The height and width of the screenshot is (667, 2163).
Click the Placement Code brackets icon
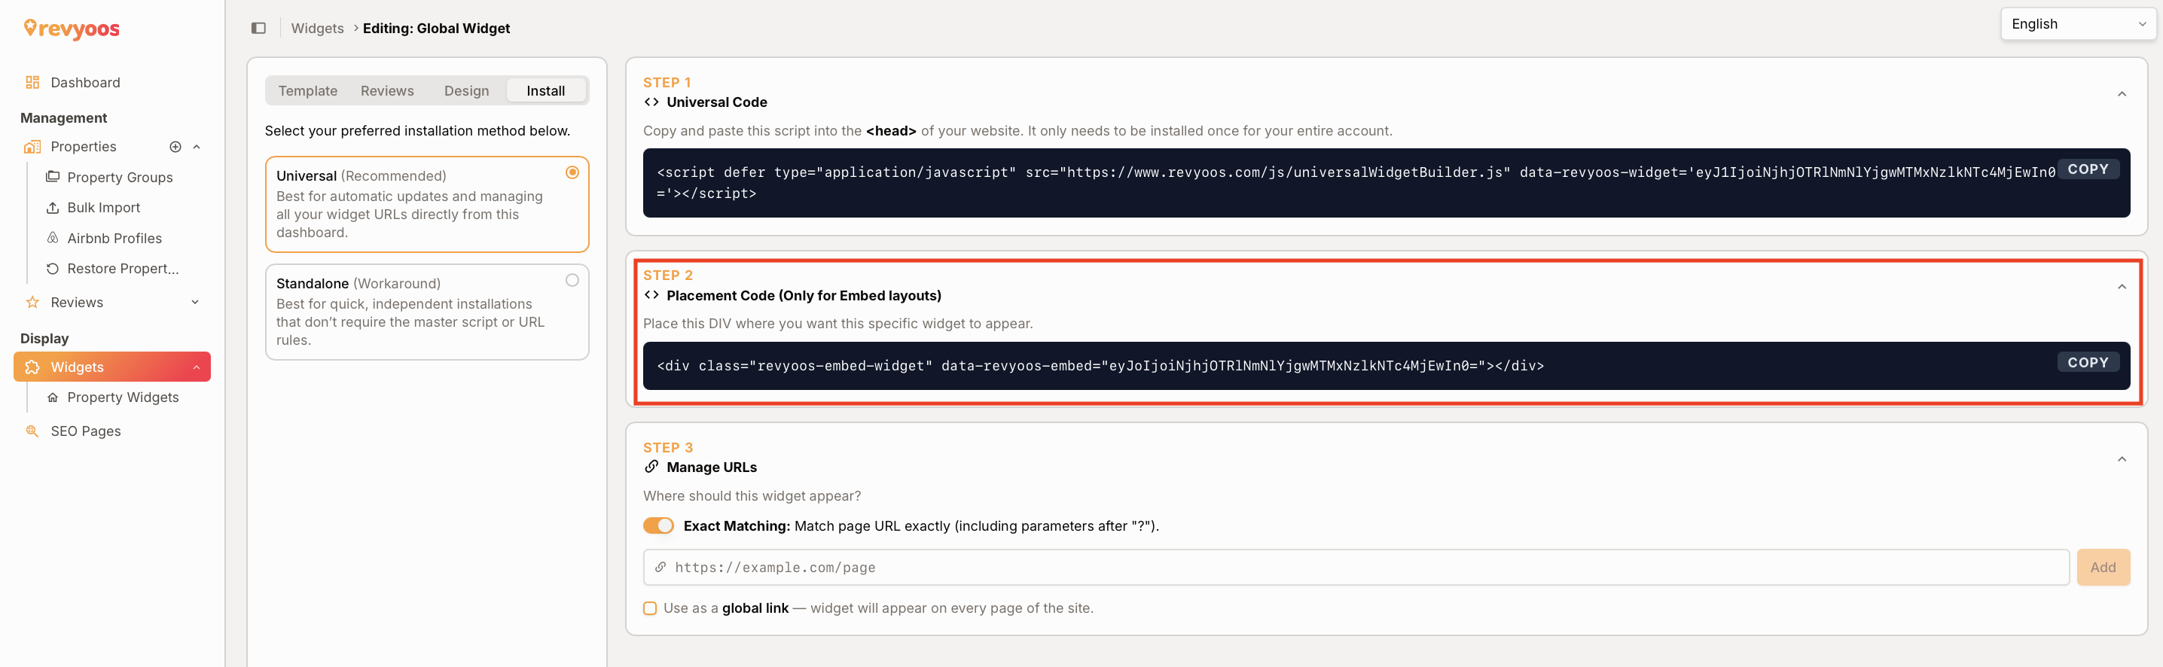651,295
